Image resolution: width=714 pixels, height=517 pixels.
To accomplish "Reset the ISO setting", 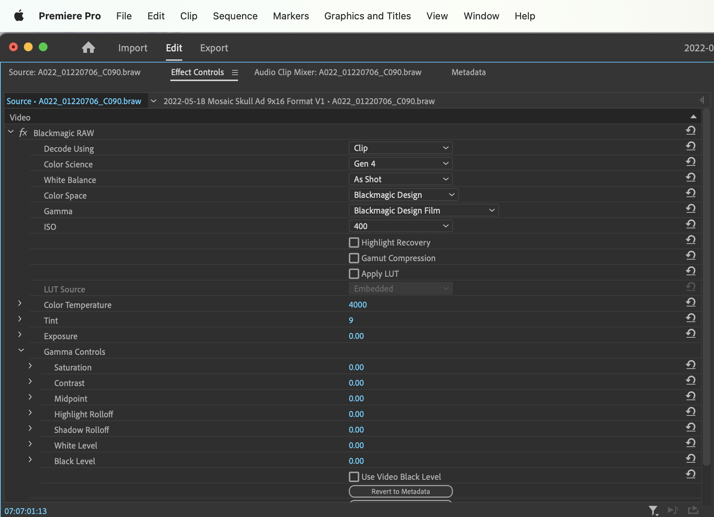I will (x=691, y=224).
